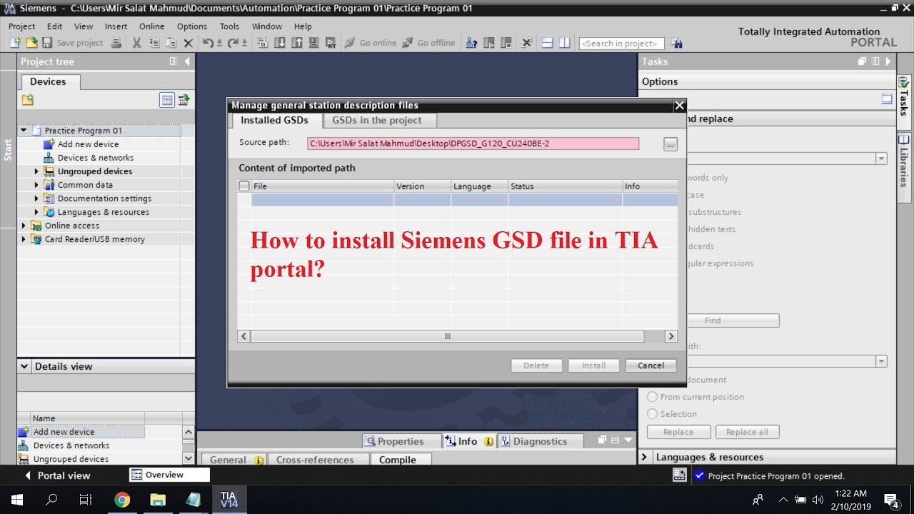Cancel the GSD dialog
Image resolution: width=914 pixels, height=514 pixels.
(x=651, y=366)
